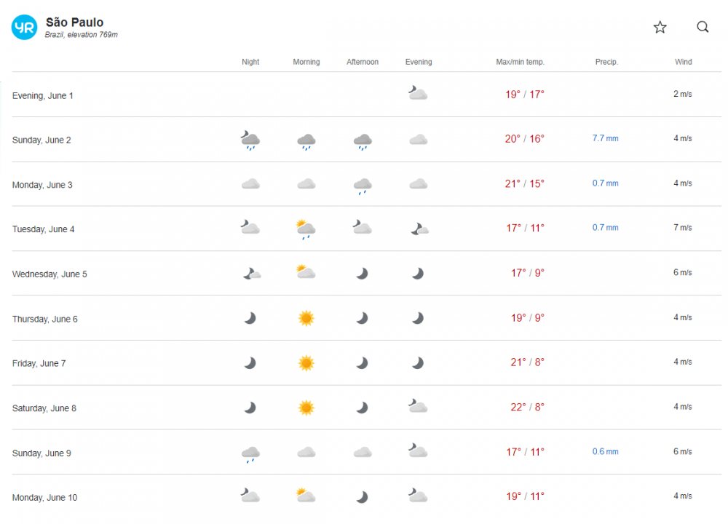Click the Precip. column header
Image resolution: width=728 pixels, height=524 pixels.
point(606,62)
